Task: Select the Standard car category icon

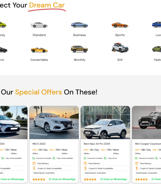Action: (39, 25)
